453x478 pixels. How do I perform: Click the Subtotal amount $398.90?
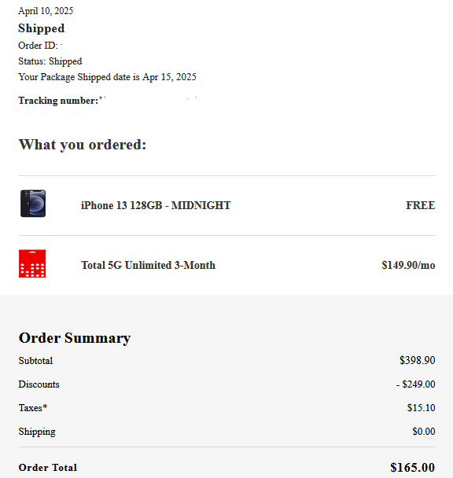coord(418,360)
